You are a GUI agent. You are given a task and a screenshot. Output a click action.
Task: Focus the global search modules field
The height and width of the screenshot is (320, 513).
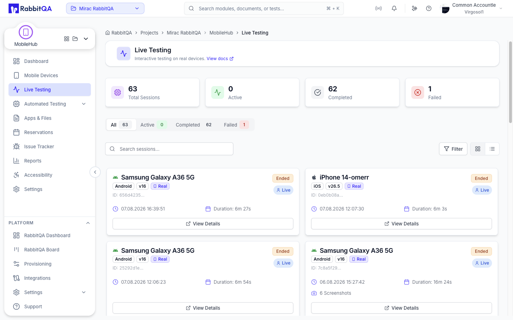tap(264, 9)
